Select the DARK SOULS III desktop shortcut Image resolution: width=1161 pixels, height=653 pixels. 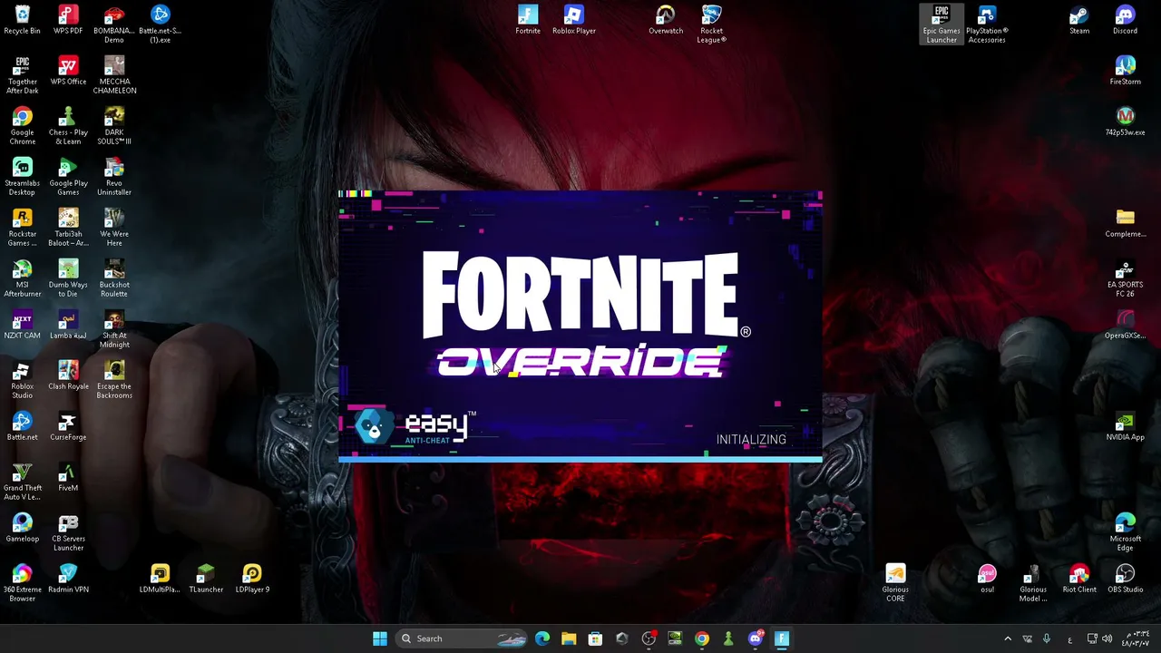pyautogui.click(x=114, y=126)
